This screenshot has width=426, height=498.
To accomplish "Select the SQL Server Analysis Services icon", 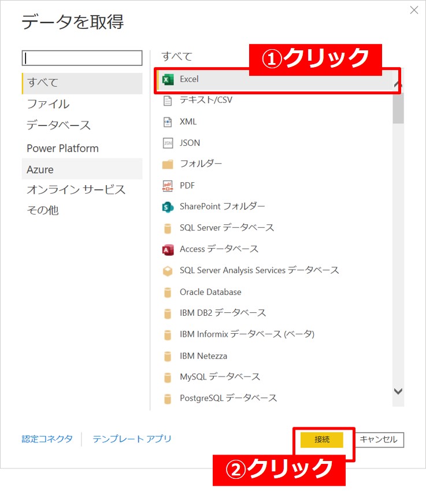I will pyautogui.click(x=168, y=271).
